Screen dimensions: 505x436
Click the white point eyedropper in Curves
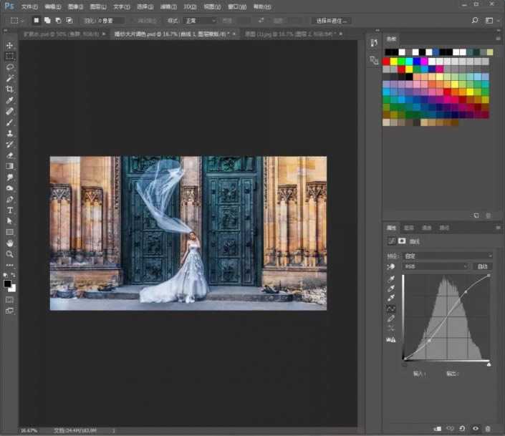(390, 298)
